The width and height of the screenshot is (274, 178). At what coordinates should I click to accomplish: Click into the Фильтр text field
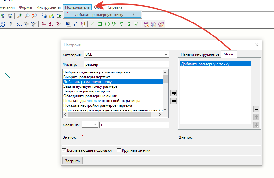tap(126, 64)
